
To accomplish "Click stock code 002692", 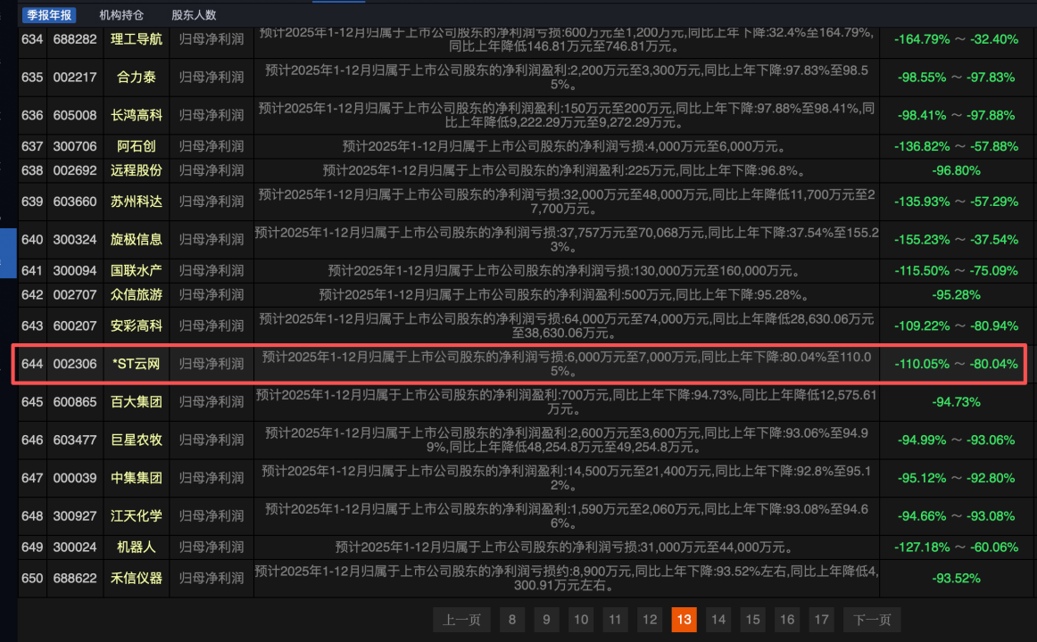I will pyautogui.click(x=75, y=170).
